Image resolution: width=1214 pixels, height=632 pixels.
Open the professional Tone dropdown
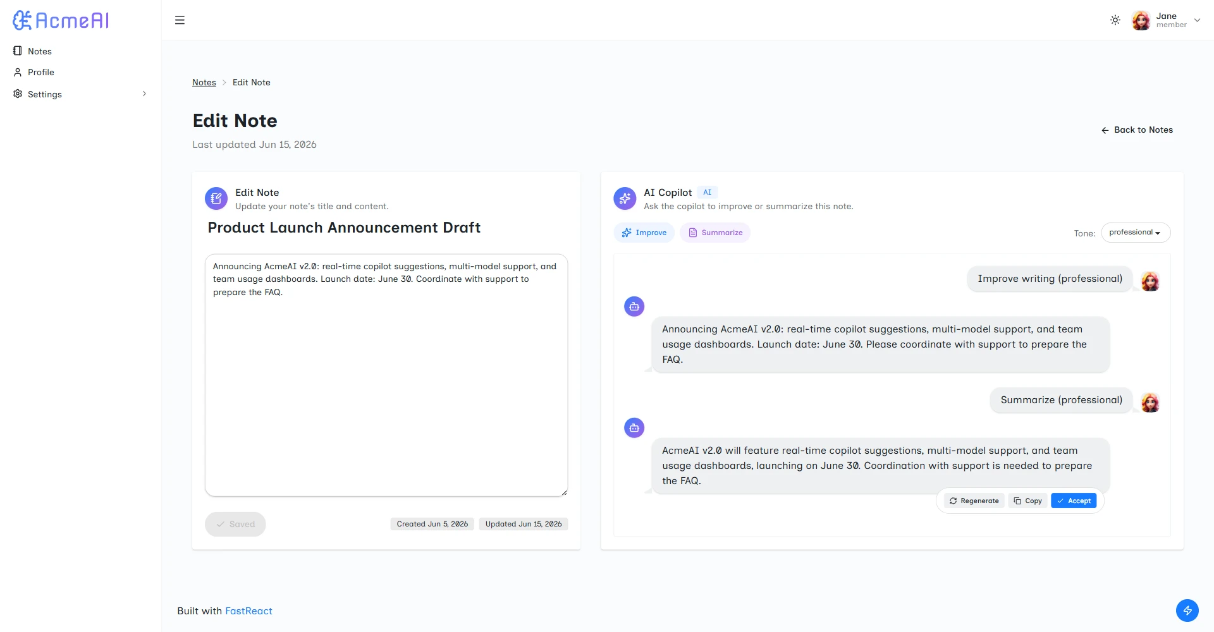pos(1136,233)
